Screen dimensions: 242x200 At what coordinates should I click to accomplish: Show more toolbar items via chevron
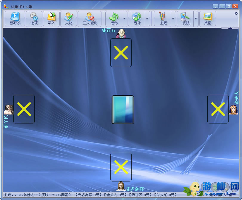pos(236,13)
